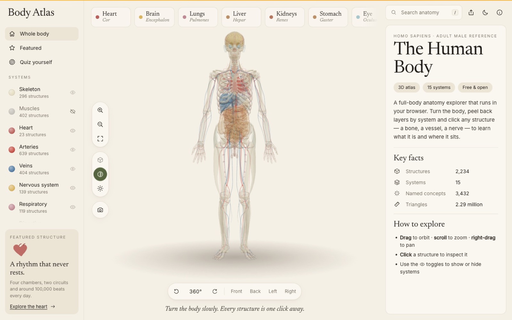Viewport: 512px width, 320px height.
Task: Click the 360° spin control
Action: tap(196, 291)
